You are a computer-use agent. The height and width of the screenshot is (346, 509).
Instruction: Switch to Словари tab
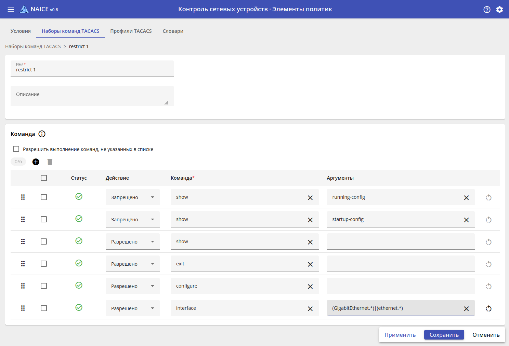click(173, 31)
